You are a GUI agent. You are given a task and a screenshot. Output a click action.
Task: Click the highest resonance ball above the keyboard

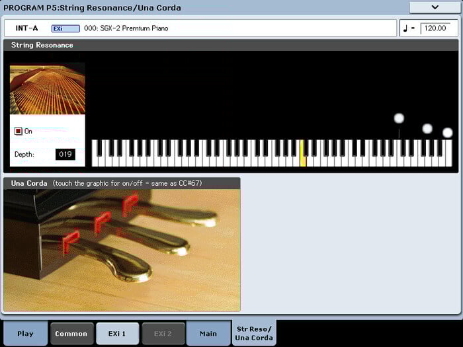(399, 118)
